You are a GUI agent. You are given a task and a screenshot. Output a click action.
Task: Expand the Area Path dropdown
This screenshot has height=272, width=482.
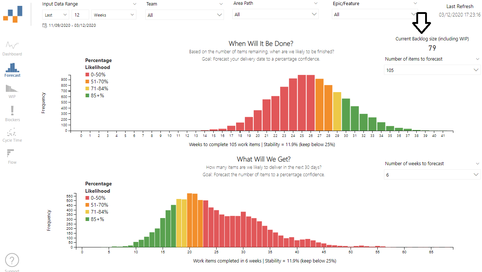pyautogui.click(x=276, y=15)
